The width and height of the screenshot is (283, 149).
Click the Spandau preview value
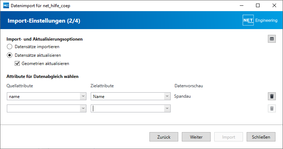182,96
